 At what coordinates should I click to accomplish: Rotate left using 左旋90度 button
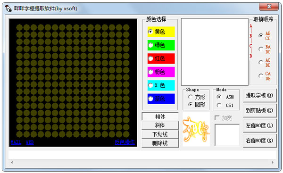click(260, 125)
